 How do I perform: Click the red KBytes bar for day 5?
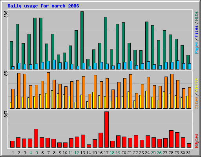(36, 138)
